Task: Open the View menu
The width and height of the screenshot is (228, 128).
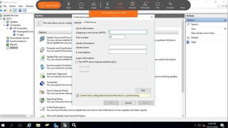Action: pos(21,6)
